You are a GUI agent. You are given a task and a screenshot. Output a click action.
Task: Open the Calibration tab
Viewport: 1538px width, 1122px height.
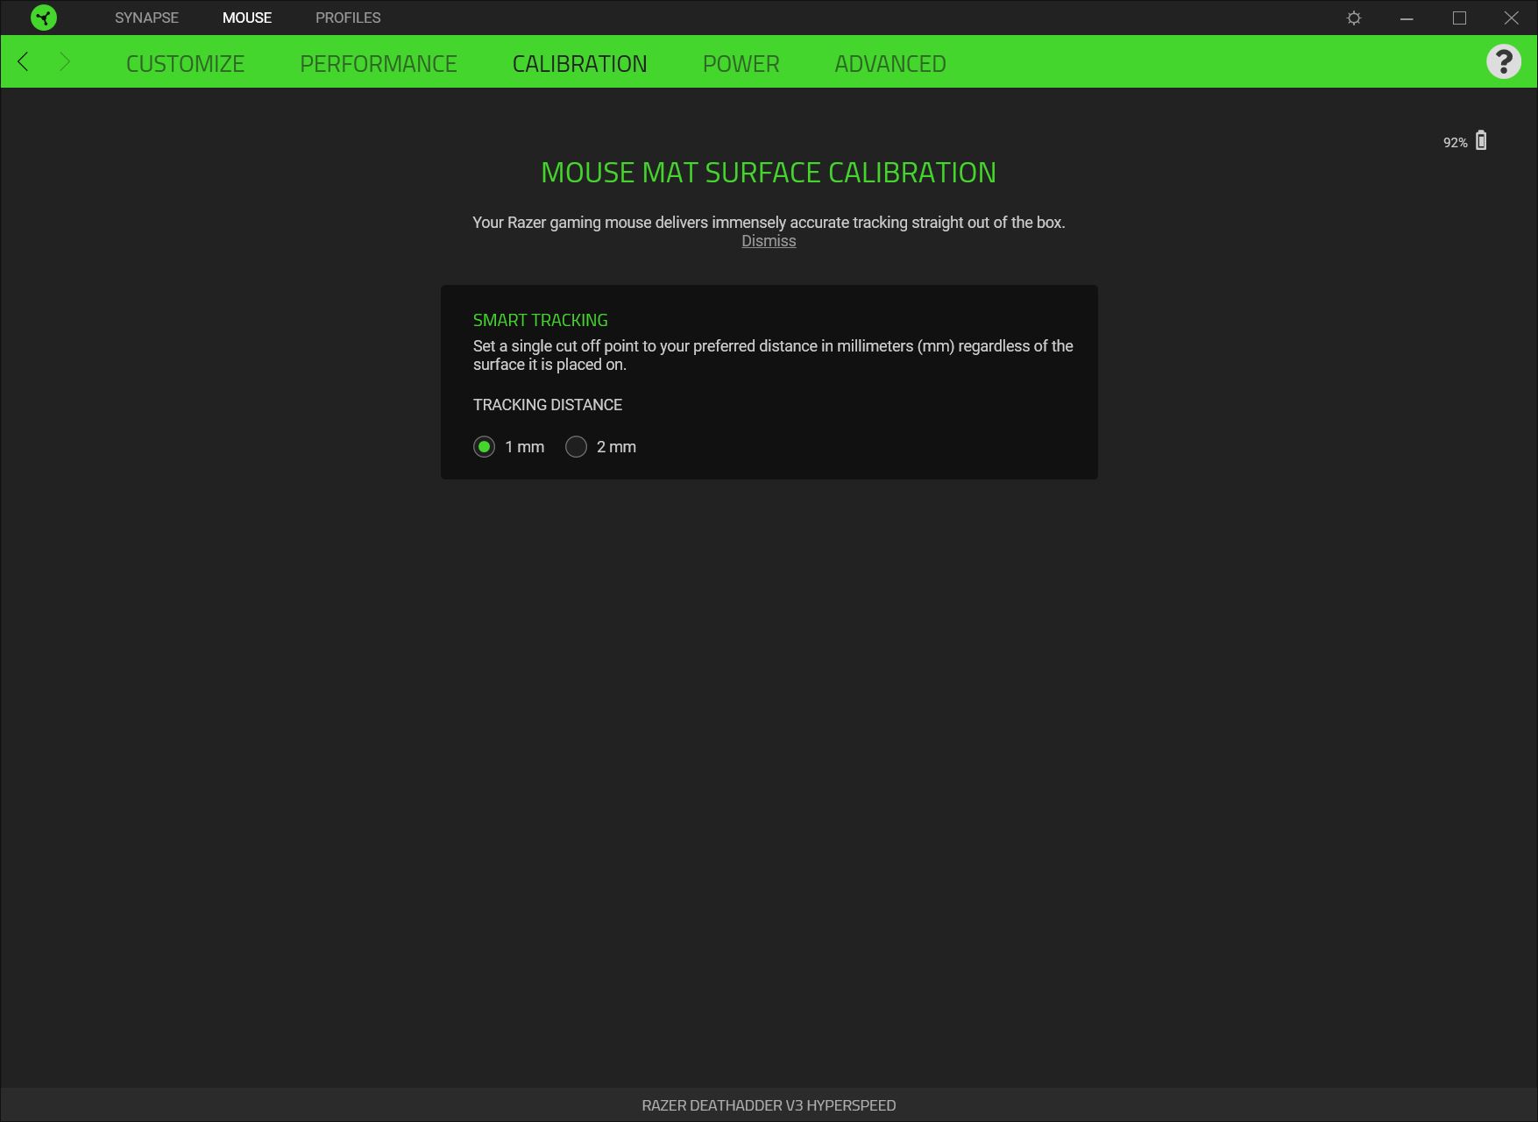(x=580, y=63)
